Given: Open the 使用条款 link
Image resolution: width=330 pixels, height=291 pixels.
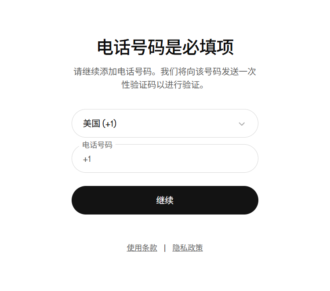Looking at the screenshot, I should [x=142, y=248].
